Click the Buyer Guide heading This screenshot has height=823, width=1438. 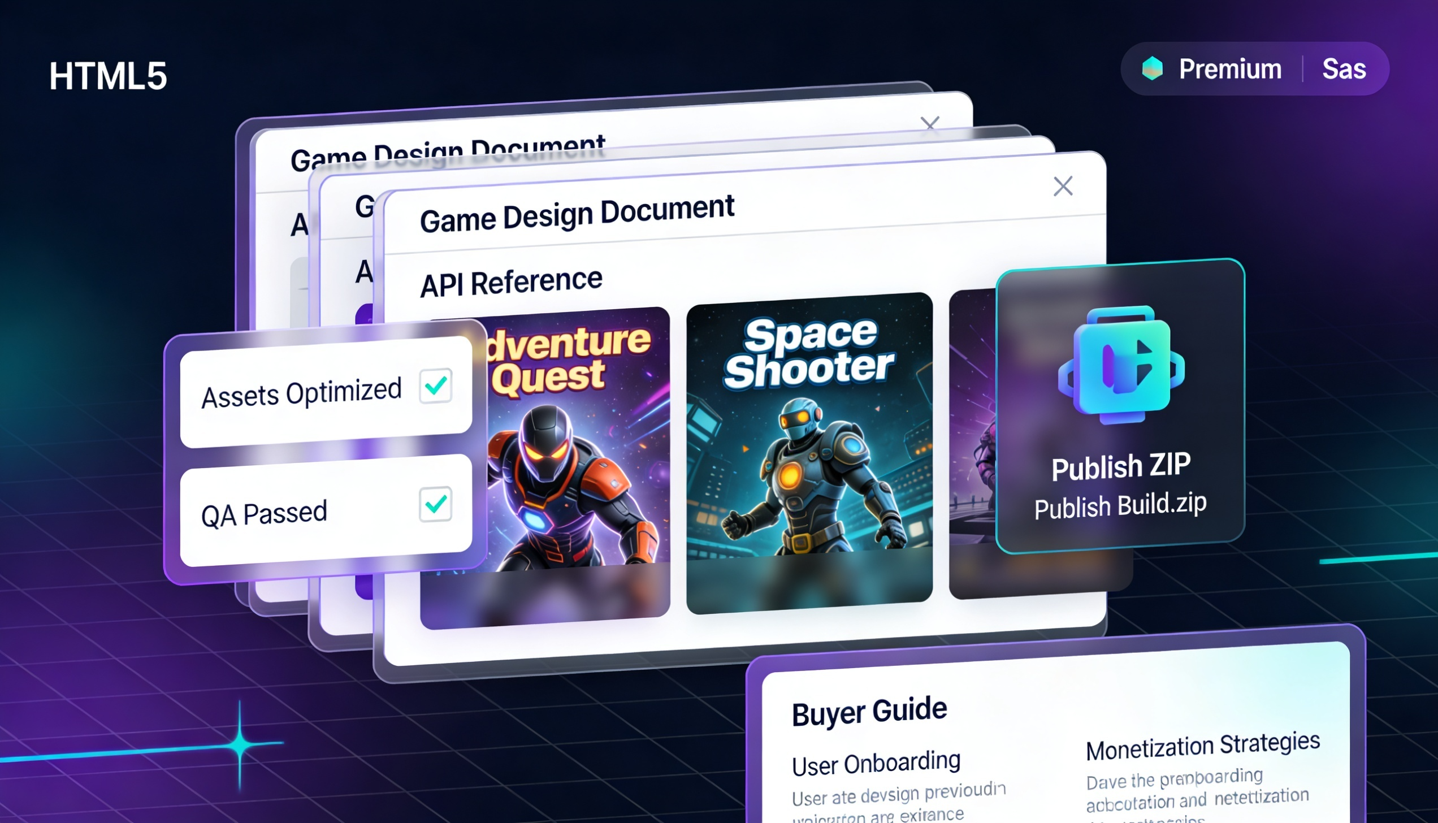[x=869, y=712]
